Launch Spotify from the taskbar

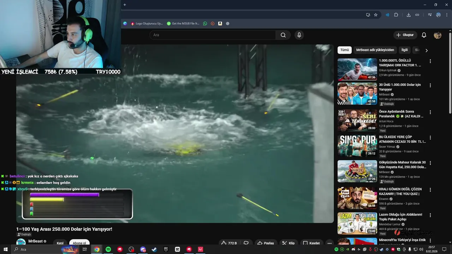pyautogui.click(x=108, y=249)
